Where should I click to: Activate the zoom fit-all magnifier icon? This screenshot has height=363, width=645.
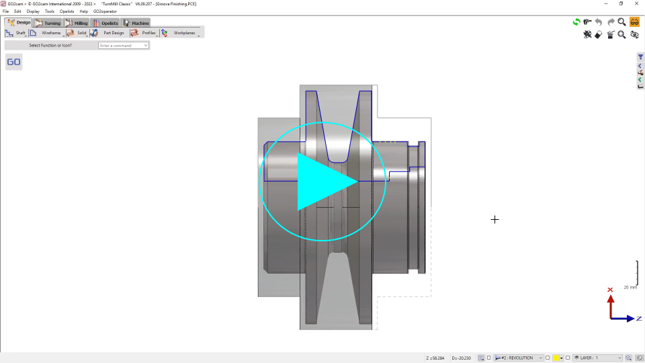click(621, 35)
